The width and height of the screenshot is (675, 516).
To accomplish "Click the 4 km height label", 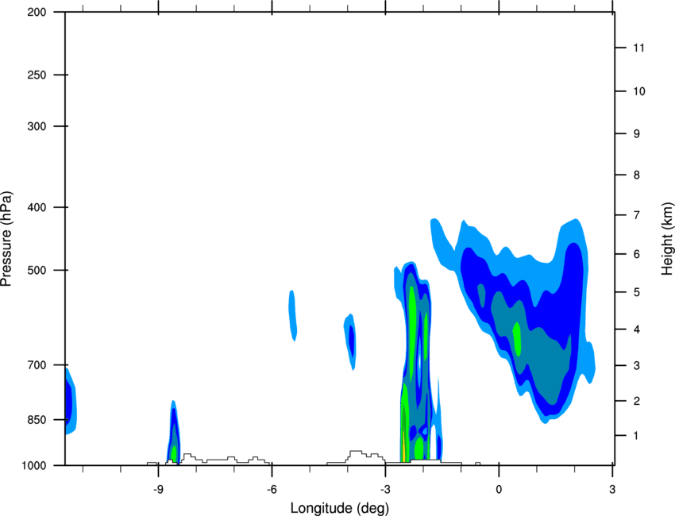I will pyautogui.click(x=637, y=329).
